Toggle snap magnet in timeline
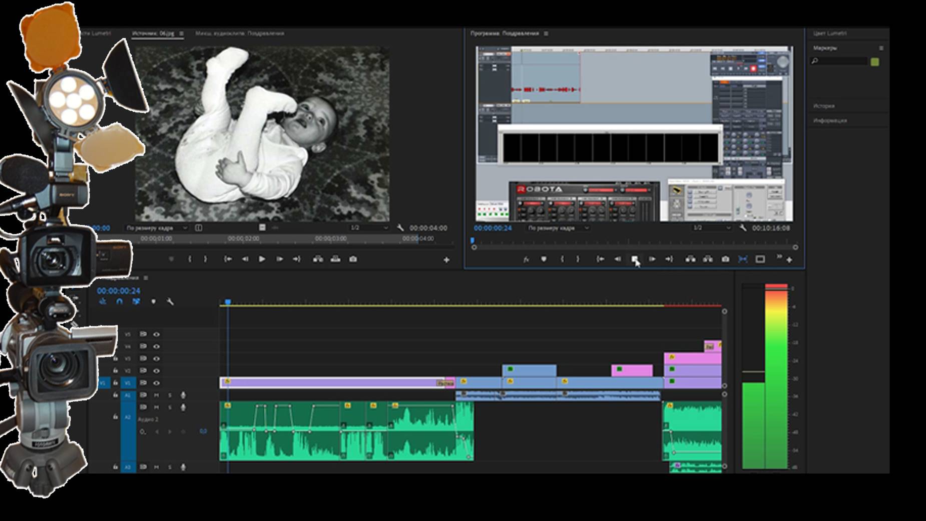This screenshot has width=926, height=521. coord(119,301)
